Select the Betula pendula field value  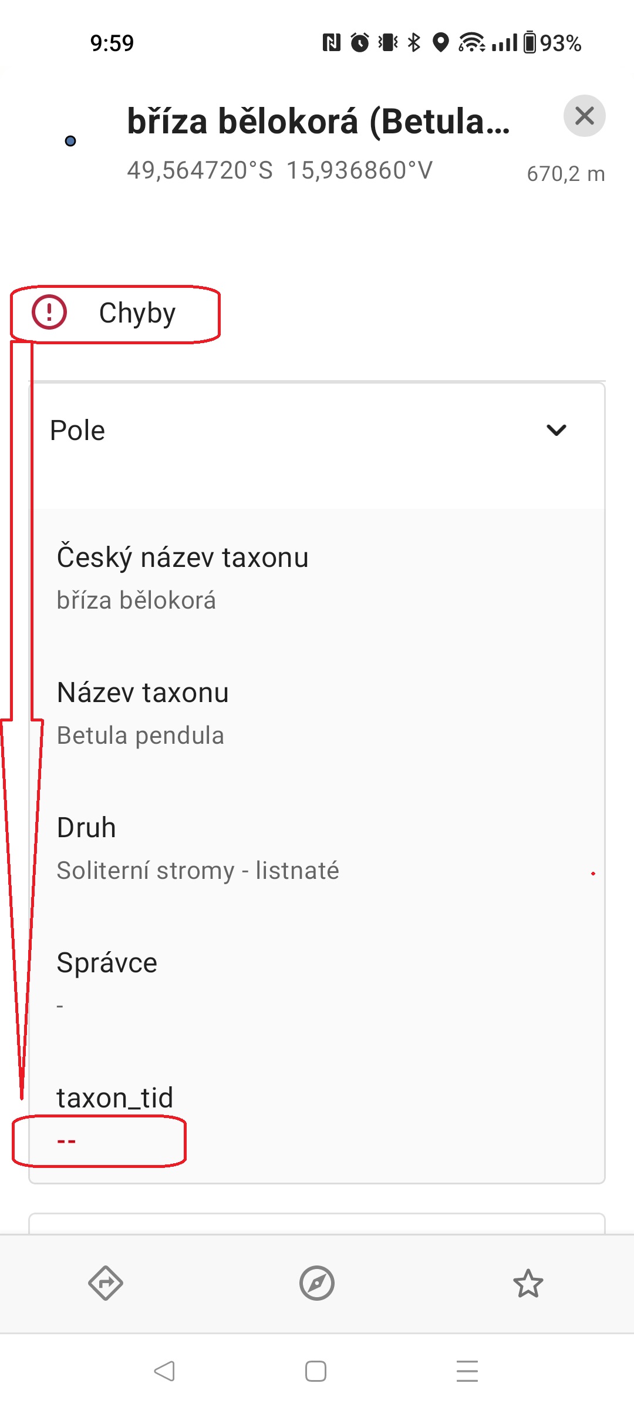[140, 734]
